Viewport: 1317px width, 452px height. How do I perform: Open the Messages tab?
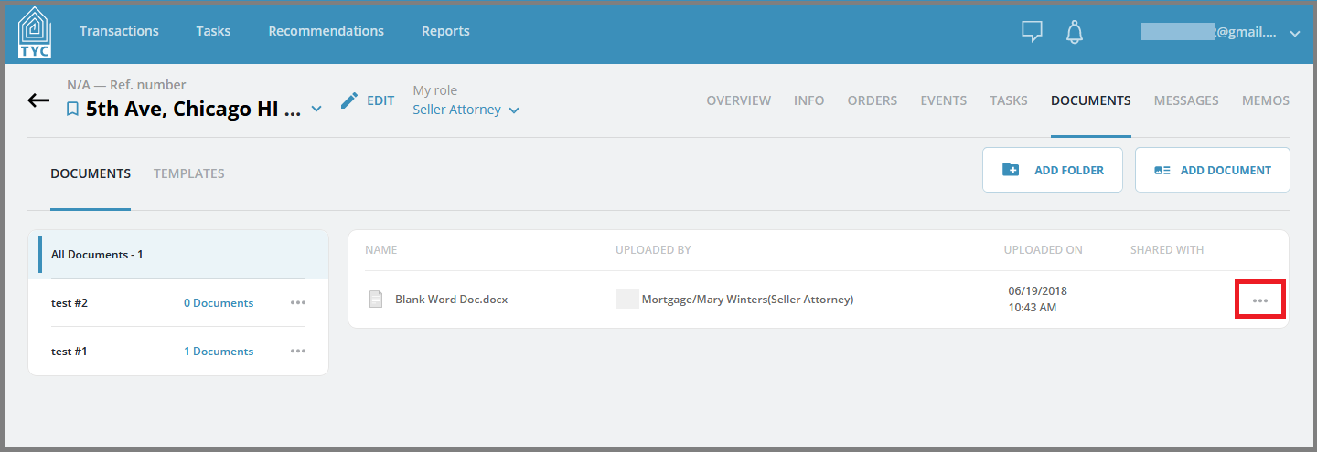click(x=1186, y=100)
